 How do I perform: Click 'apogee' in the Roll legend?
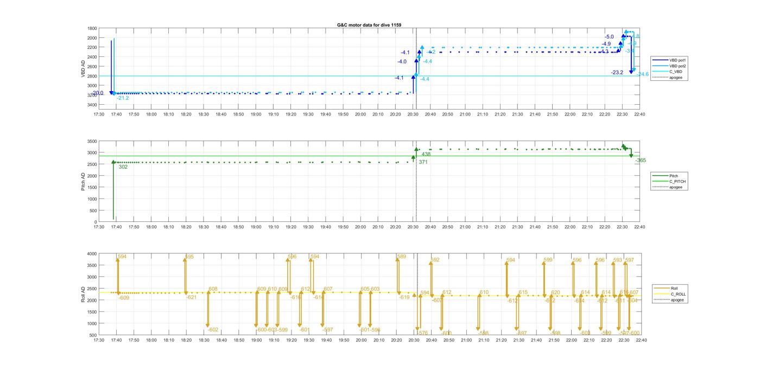(677, 299)
